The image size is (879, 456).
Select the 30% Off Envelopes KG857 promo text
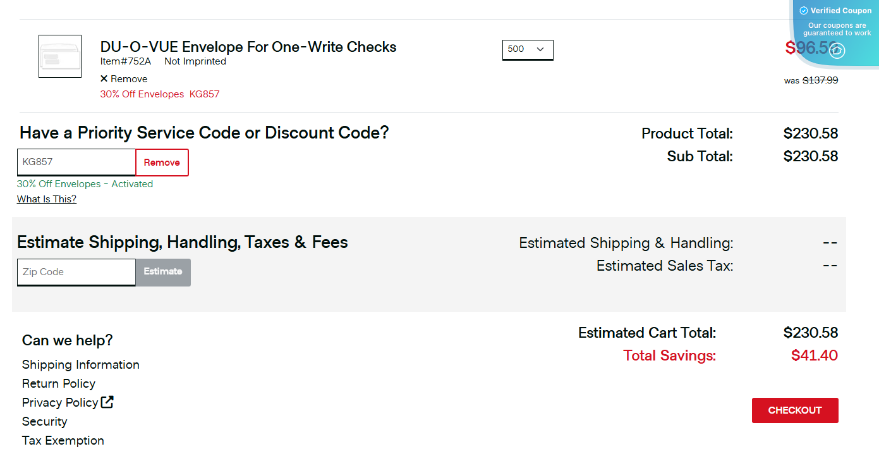[159, 94]
